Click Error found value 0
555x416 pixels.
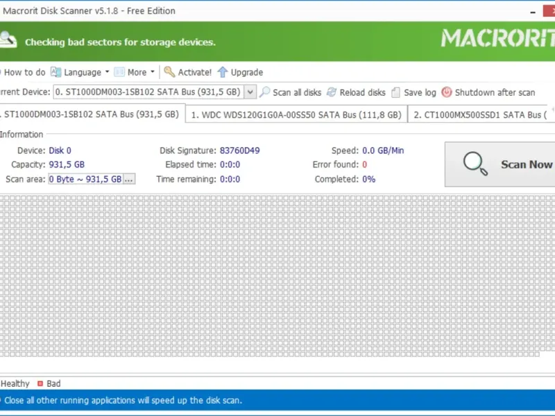click(365, 164)
